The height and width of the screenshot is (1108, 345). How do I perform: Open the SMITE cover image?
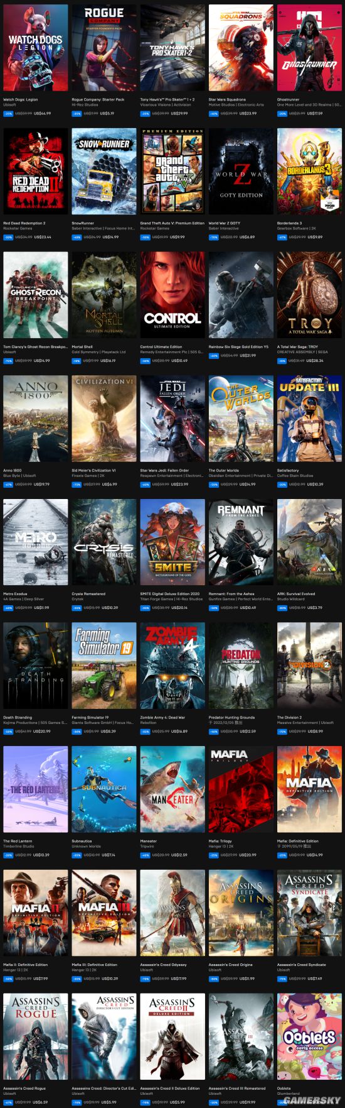click(x=172, y=542)
